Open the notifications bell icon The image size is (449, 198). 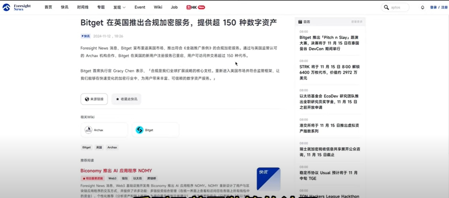tap(422, 7)
